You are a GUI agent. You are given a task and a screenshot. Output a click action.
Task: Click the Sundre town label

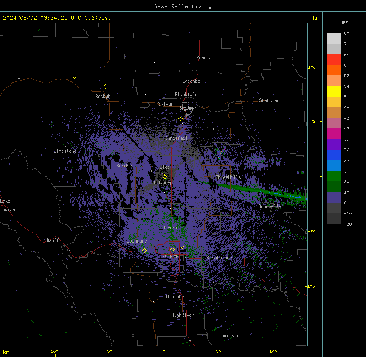[124, 166]
